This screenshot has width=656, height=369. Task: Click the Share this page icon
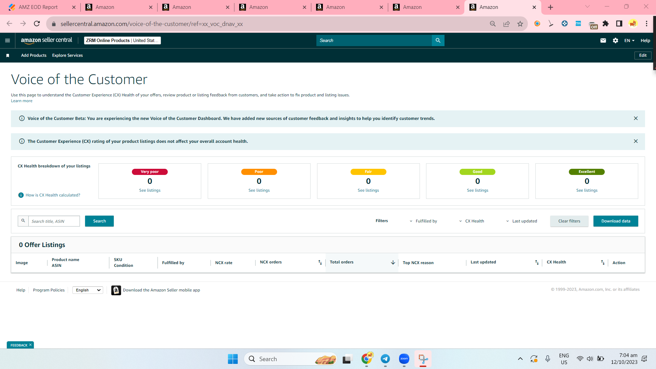(506, 24)
